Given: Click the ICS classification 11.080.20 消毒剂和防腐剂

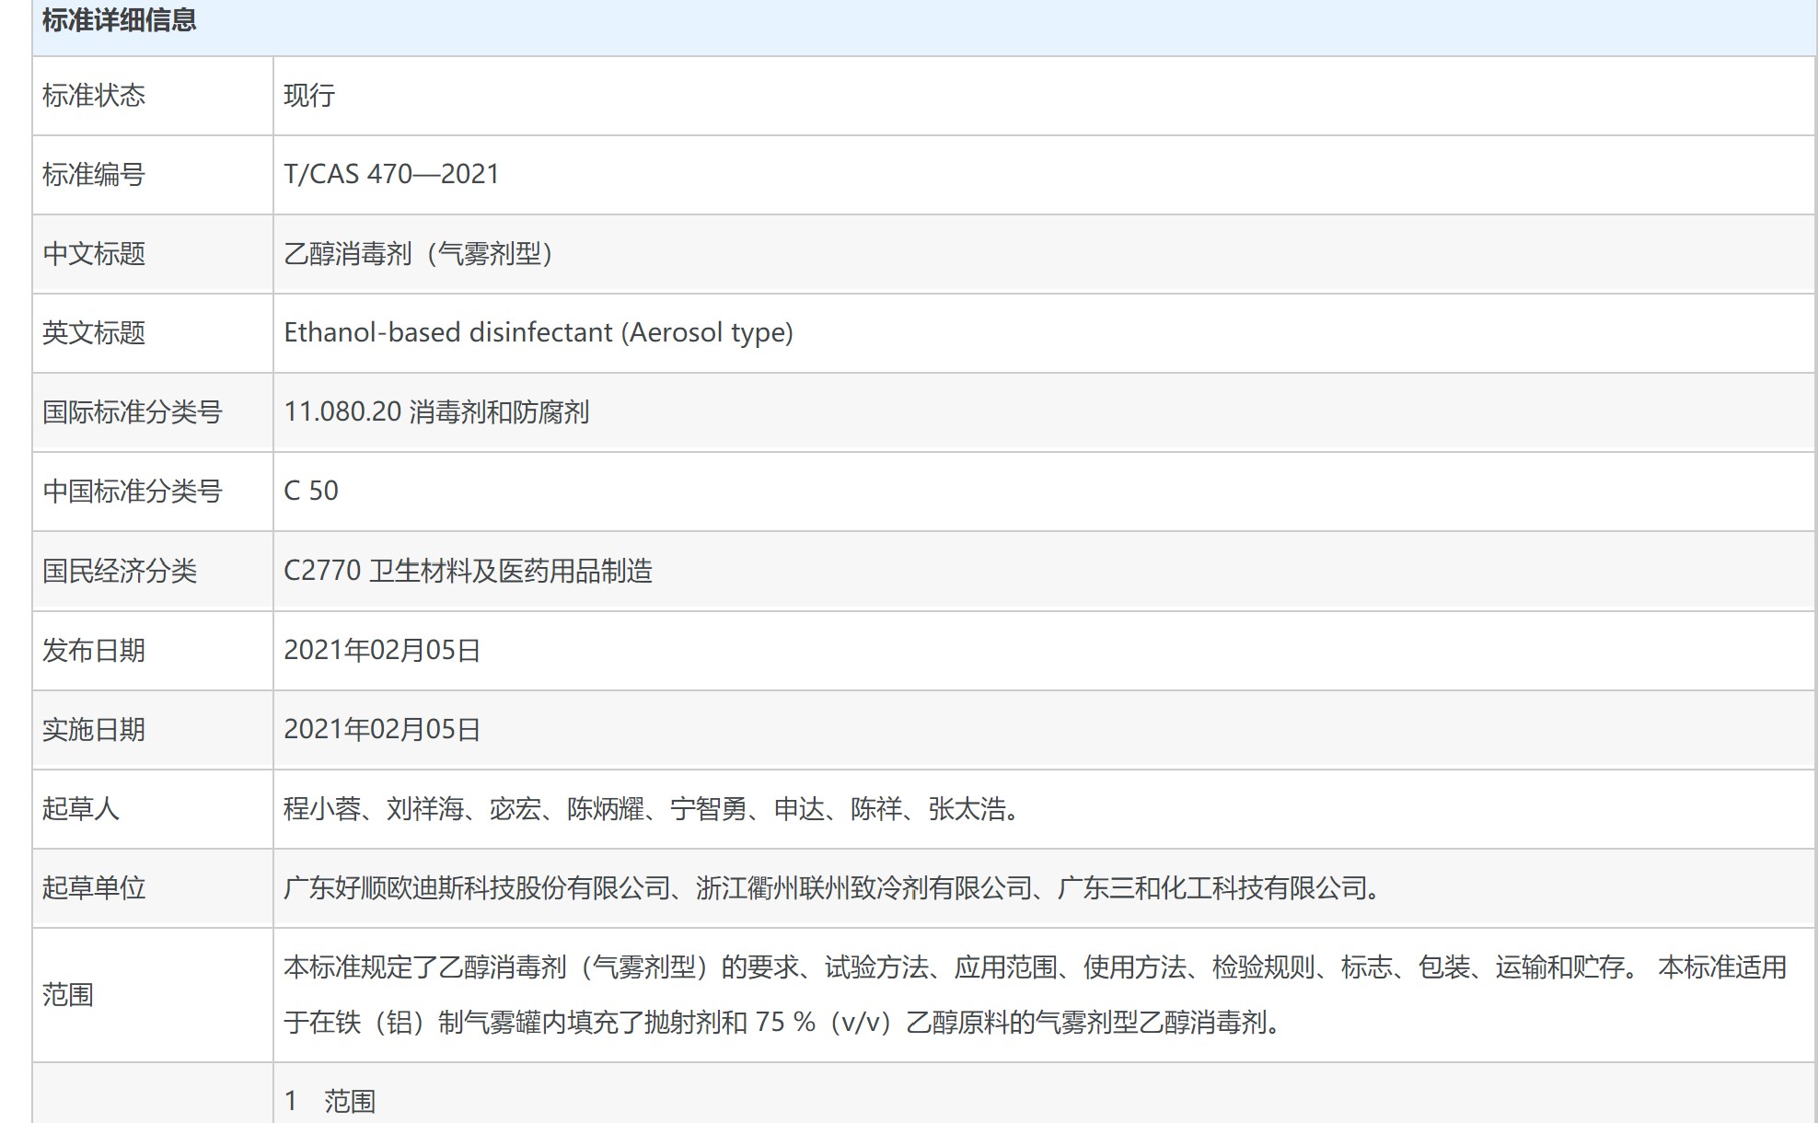Looking at the screenshot, I should 436,412.
